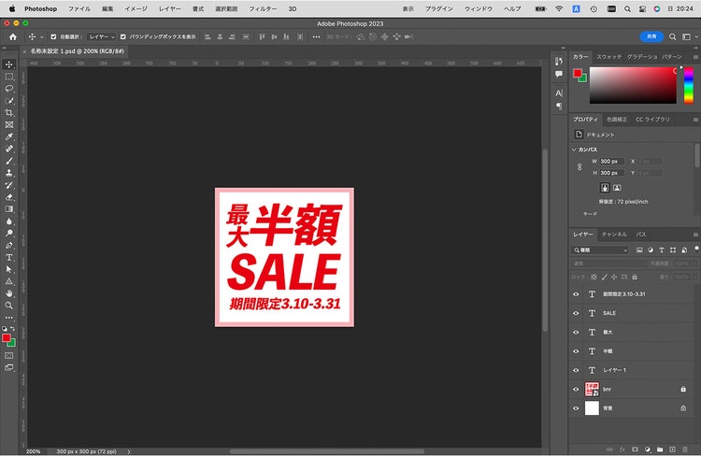The image size is (701, 456).
Task: Open the search icon beside the share button
Action: (672, 36)
